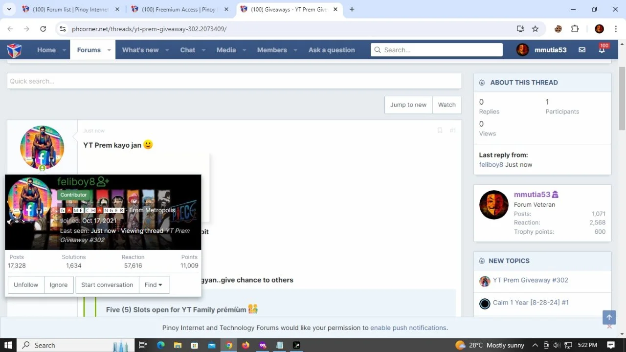This screenshot has width=626, height=352.
Task: Expand the Media menu dropdown arrow
Action: pos(244,50)
